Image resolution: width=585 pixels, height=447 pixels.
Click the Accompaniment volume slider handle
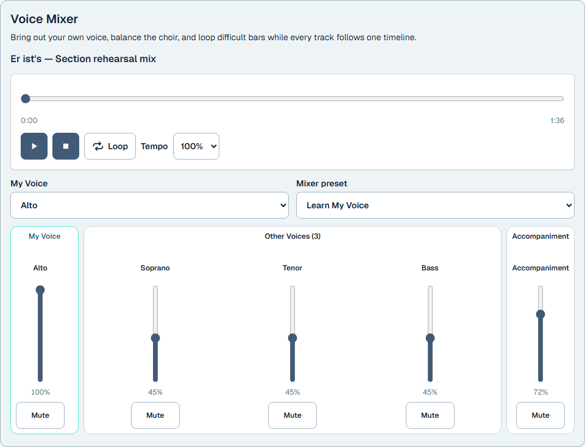pyautogui.click(x=541, y=314)
